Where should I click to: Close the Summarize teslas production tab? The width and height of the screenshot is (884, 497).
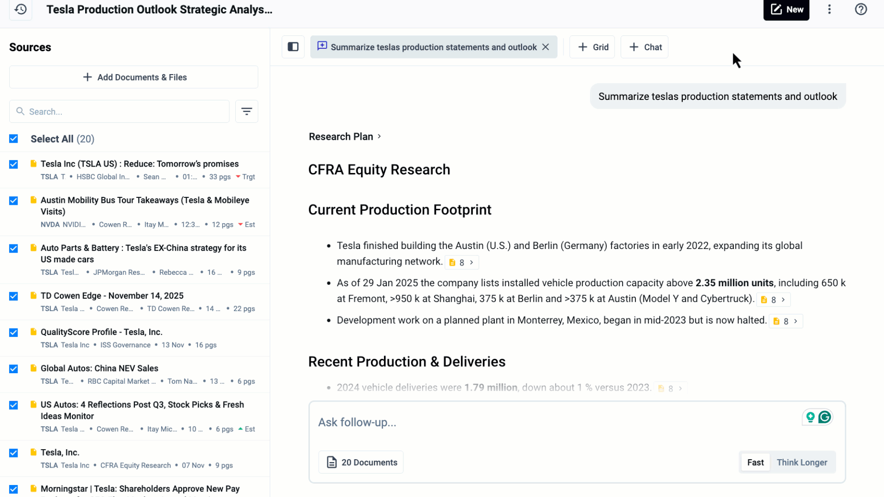[546, 47]
